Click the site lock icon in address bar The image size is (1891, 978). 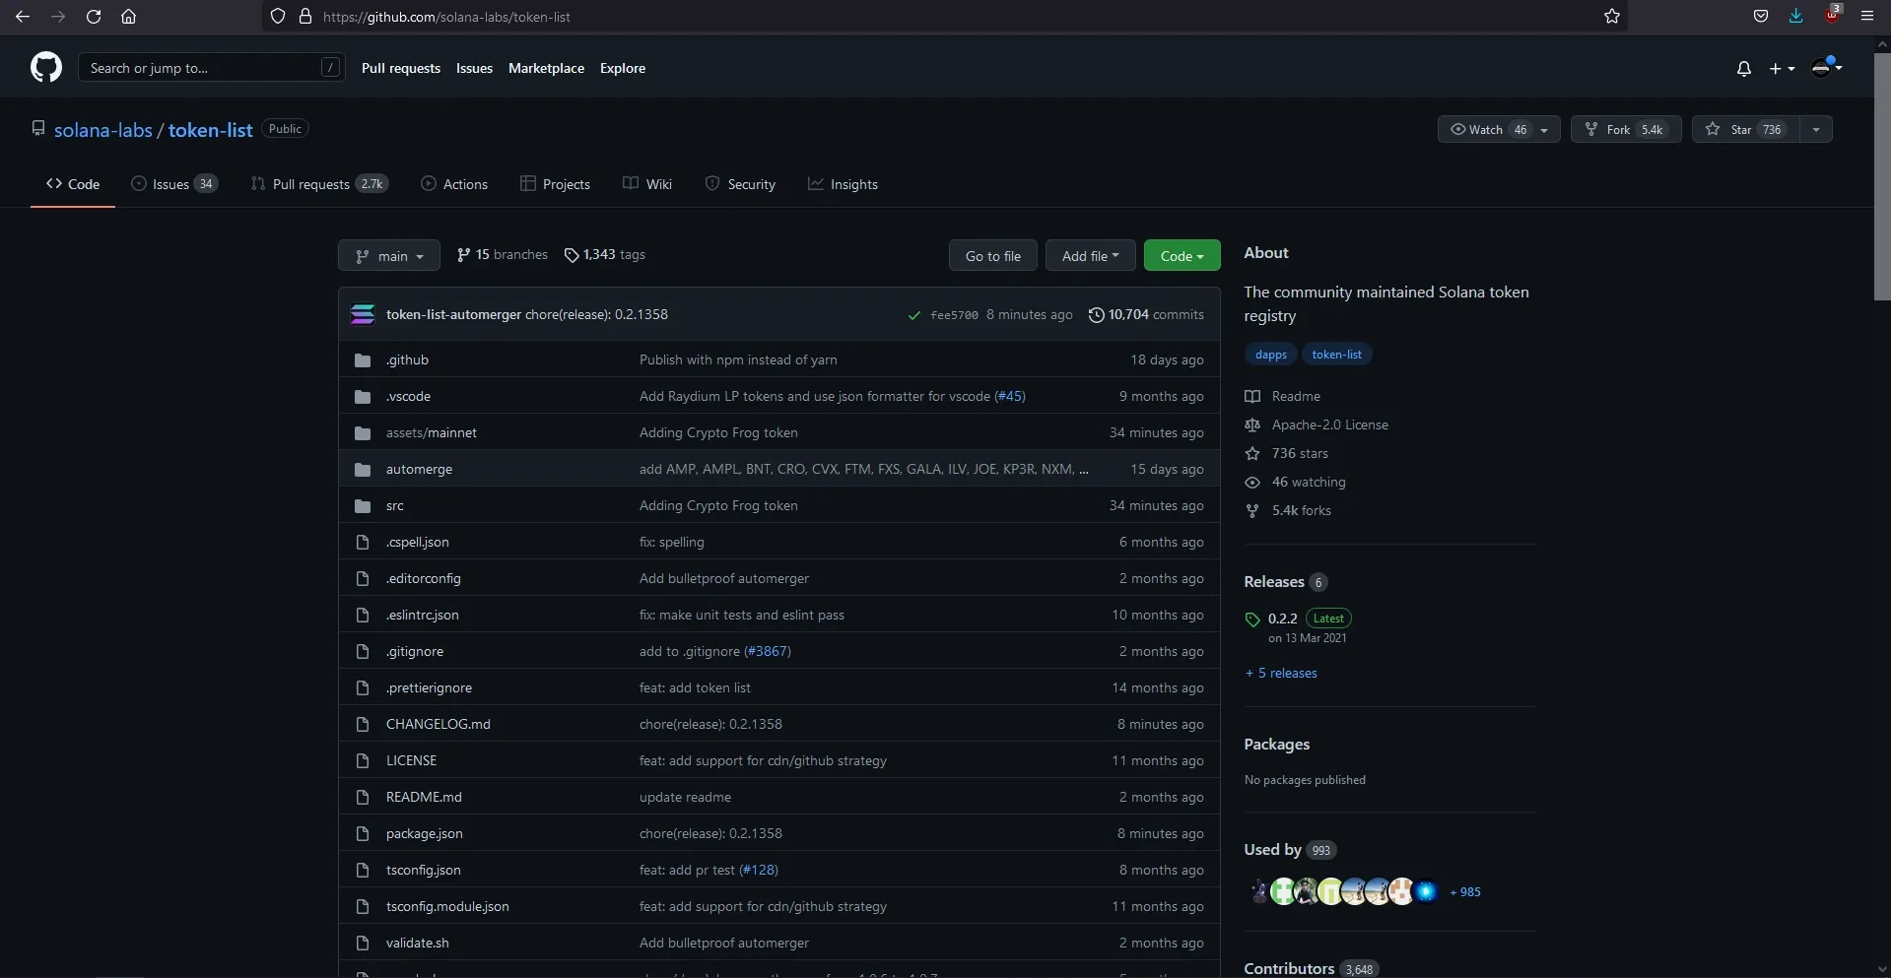[305, 17]
